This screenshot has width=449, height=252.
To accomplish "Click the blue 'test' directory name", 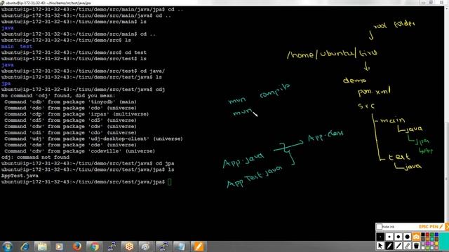I will [26, 46].
